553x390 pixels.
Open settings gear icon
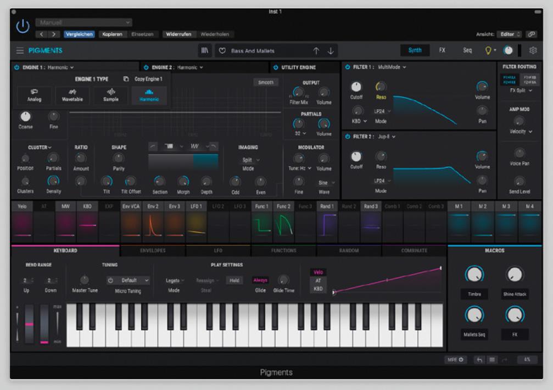click(x=533, y=50)
